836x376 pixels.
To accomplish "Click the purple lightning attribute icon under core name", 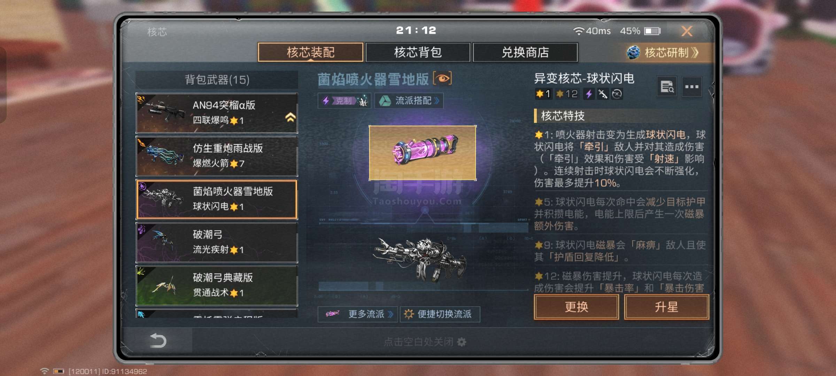I will 589,94.
